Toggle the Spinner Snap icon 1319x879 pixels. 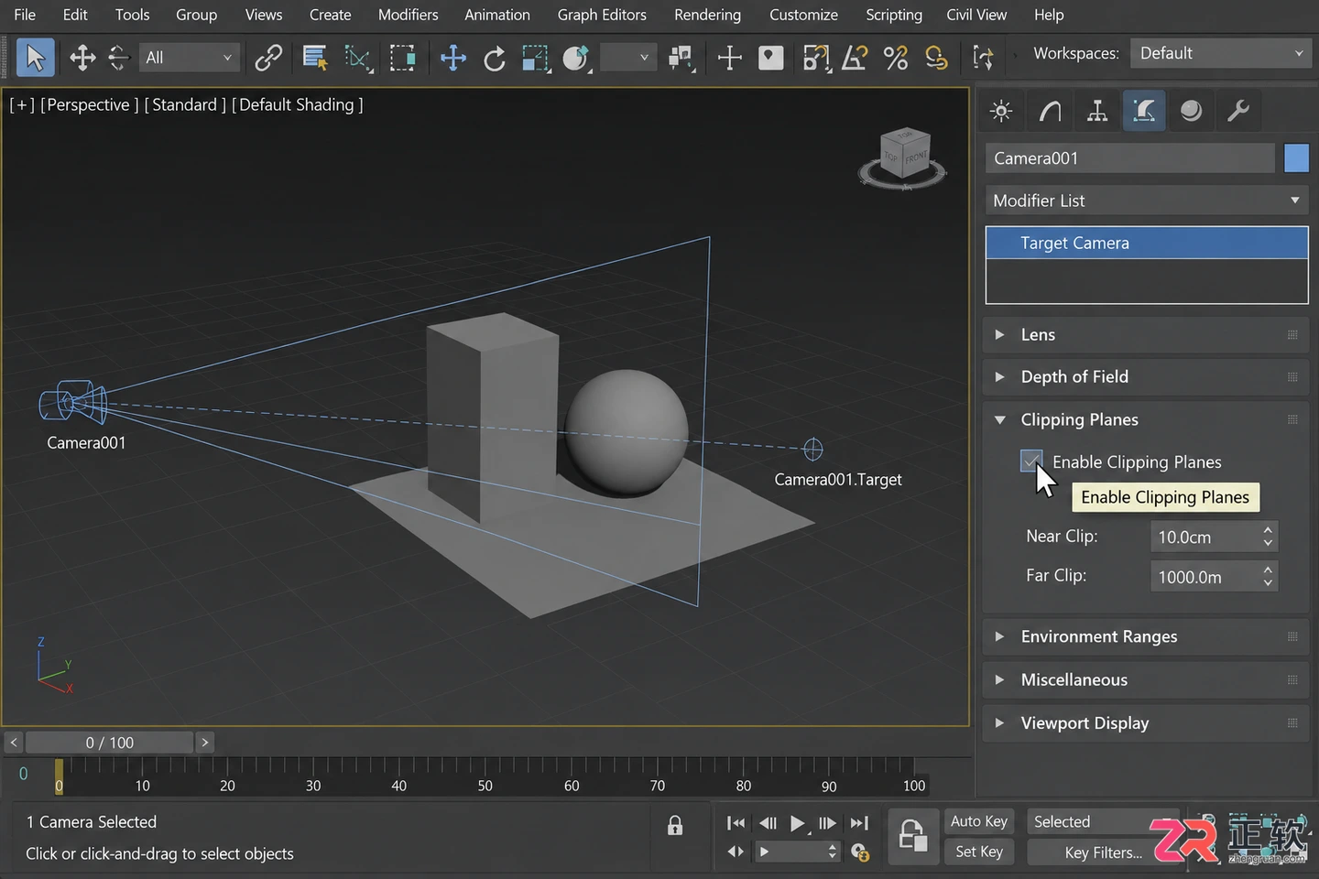(936, 58)
